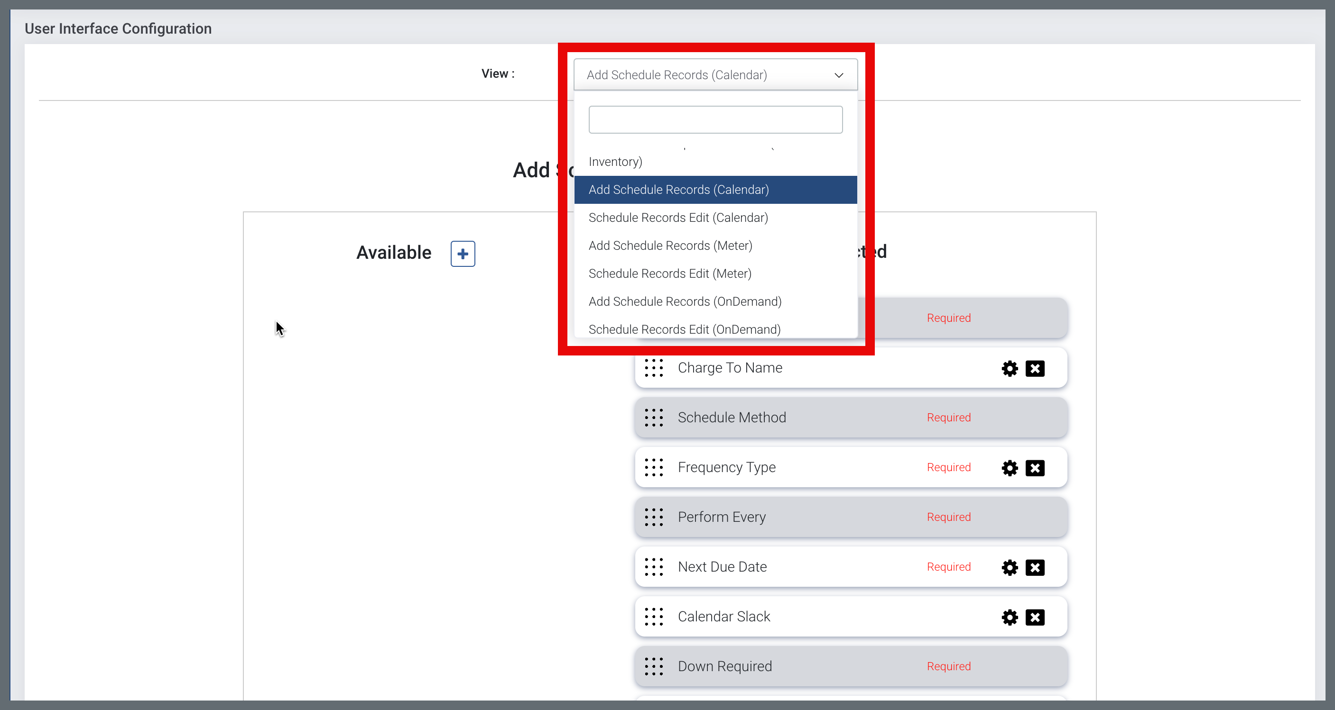1335x710 pixels.
Task: Choose Add Schedule Records (OnDemand) option
Action: [685, 301]
